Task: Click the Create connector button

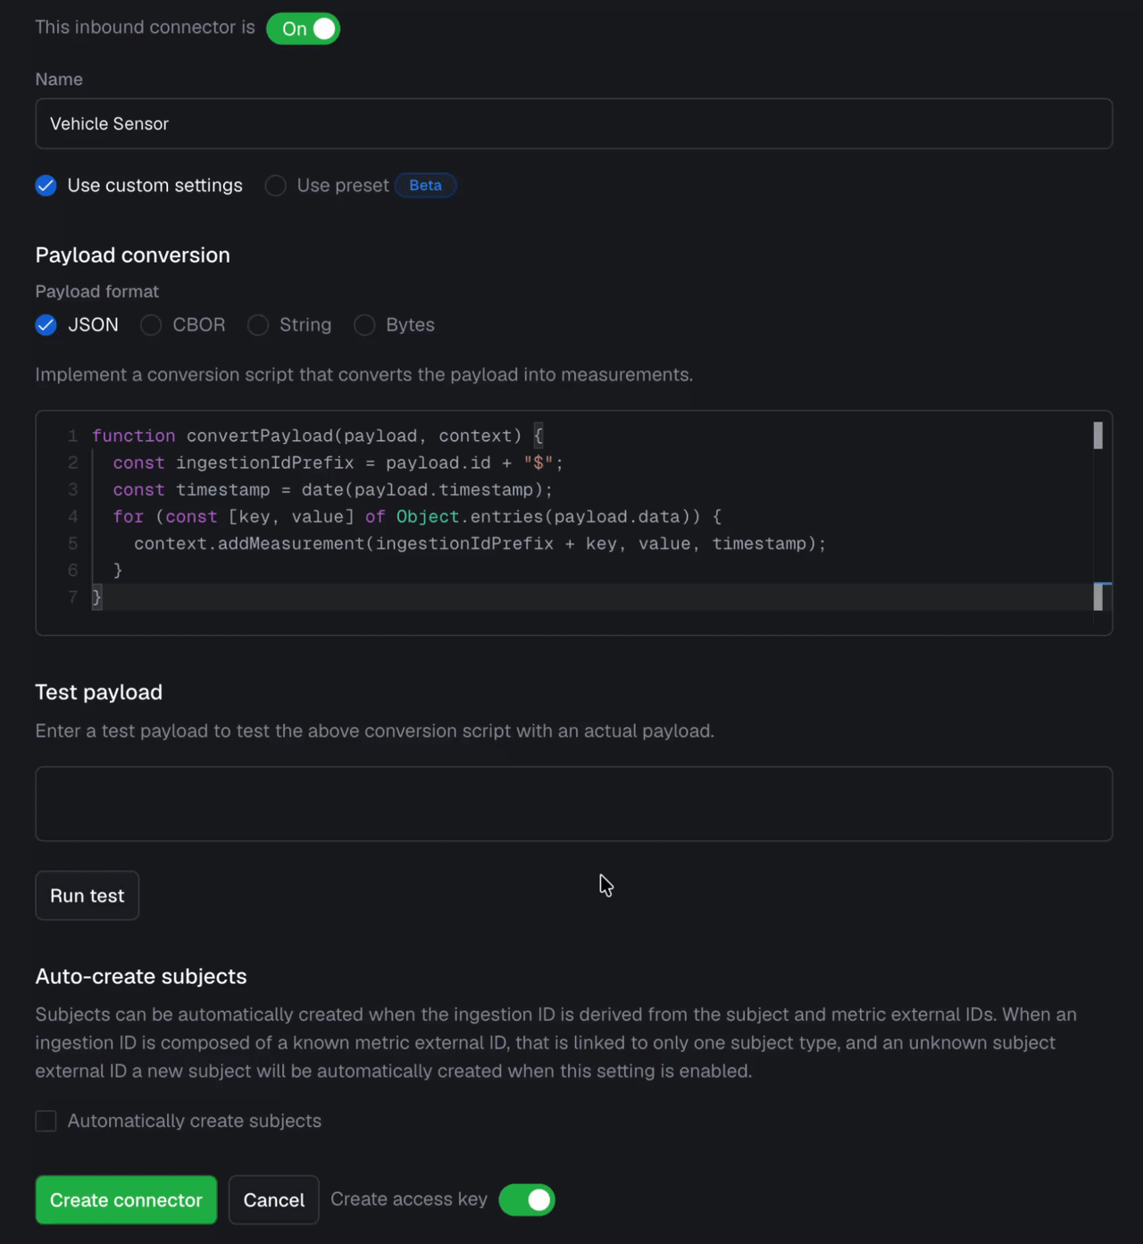Action: [x=126, y=1199]
